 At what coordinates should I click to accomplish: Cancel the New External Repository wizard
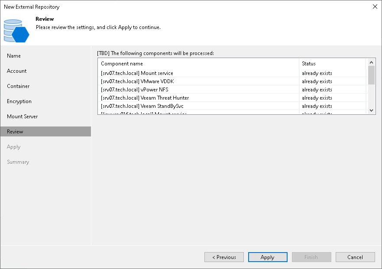coord(355,257)
